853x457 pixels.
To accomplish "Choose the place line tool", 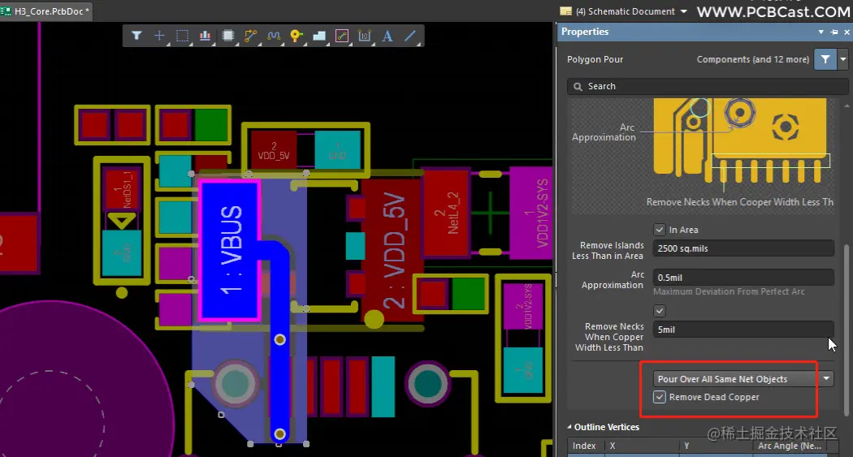I will tap(410, 36).
